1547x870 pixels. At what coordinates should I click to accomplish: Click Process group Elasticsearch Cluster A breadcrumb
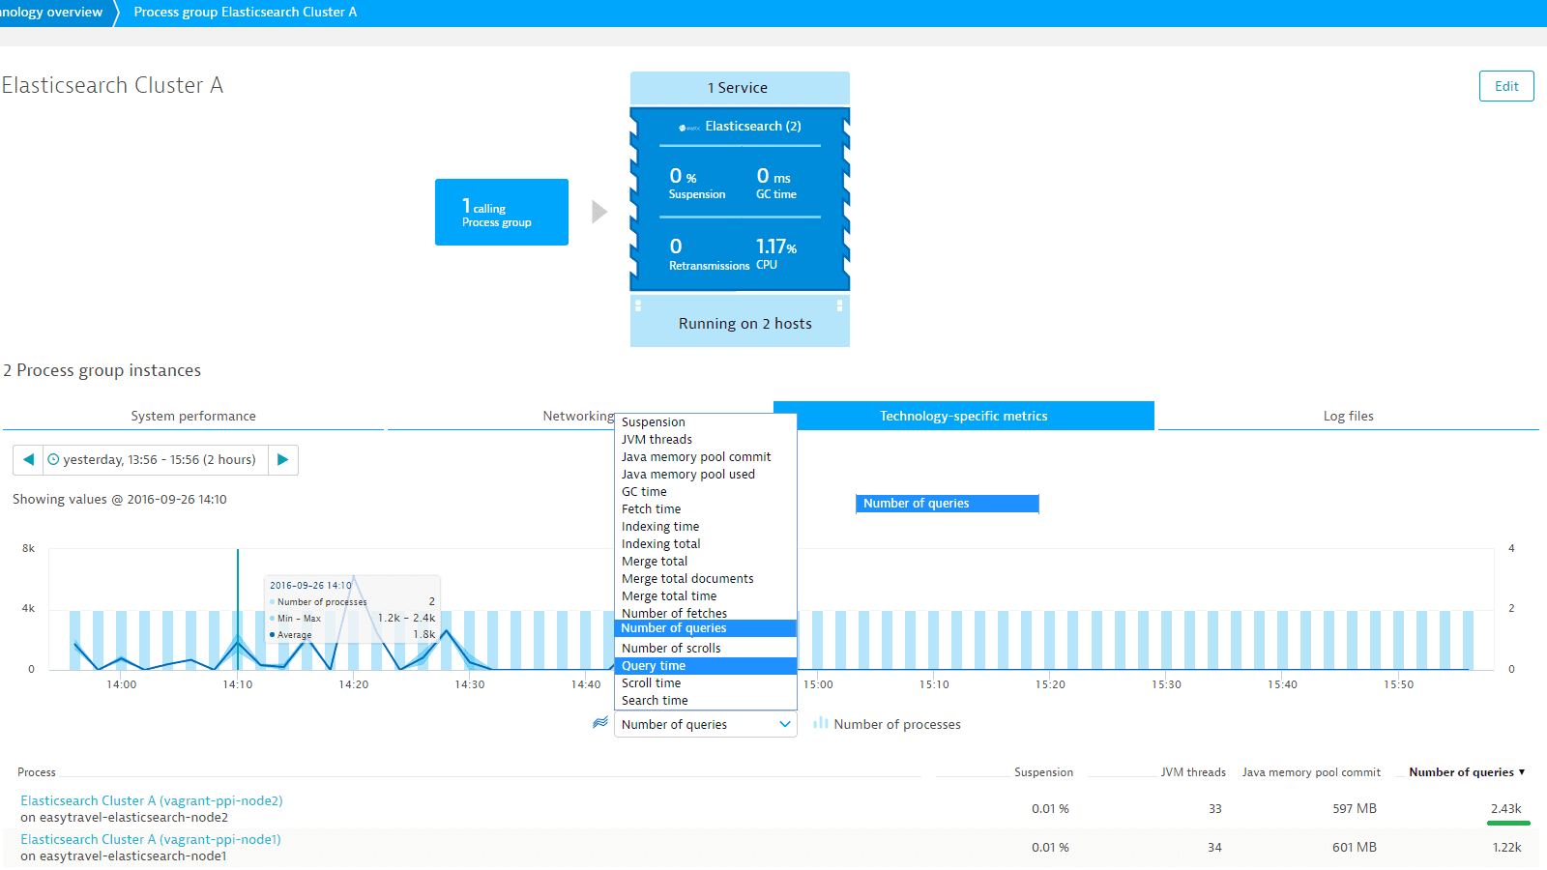pyautogui.click(x=246, y=12)
